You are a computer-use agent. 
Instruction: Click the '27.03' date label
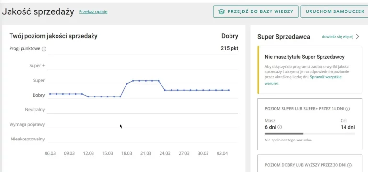coord(184,153)
